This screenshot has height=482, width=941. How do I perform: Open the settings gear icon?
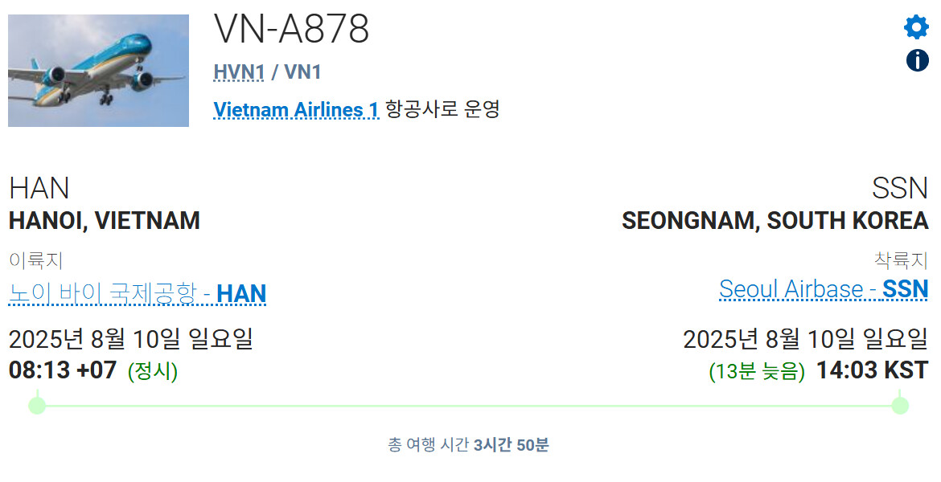916,27
